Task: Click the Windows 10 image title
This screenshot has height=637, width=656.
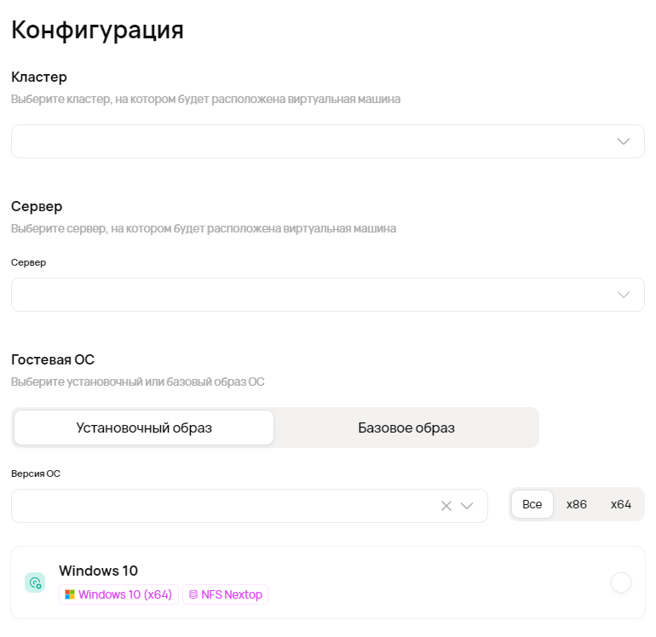Action: 98,571
